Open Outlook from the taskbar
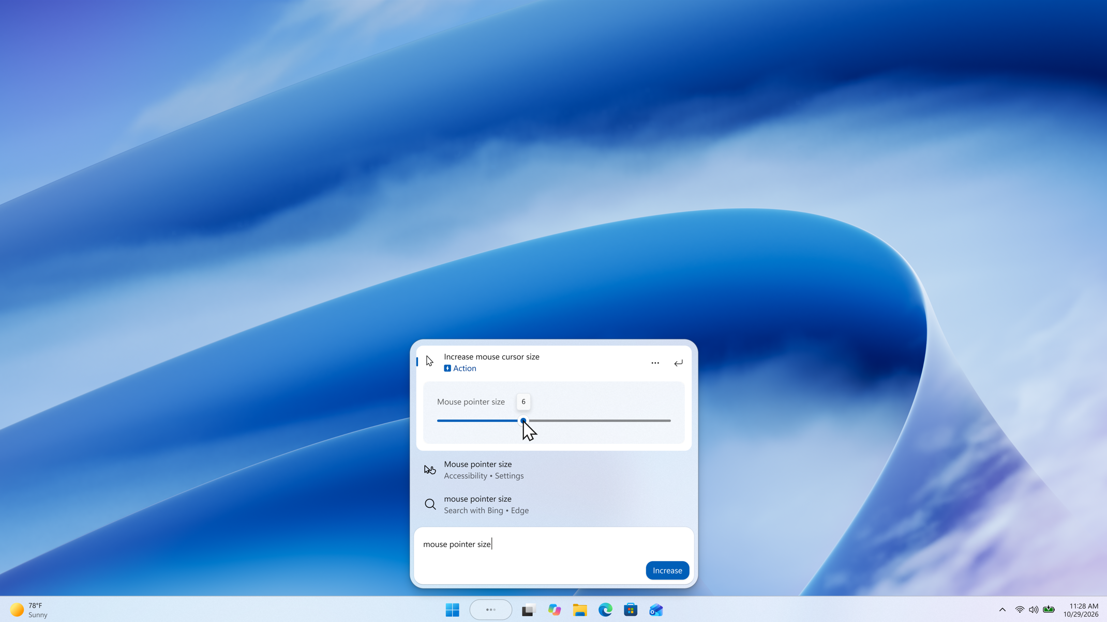 (656, 610)
